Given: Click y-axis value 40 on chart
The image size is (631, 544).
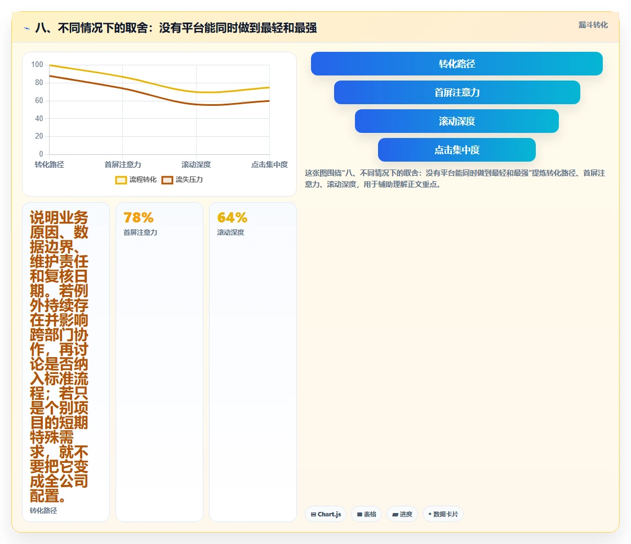Looking at the screenshot, I should (x=39, y=118).
